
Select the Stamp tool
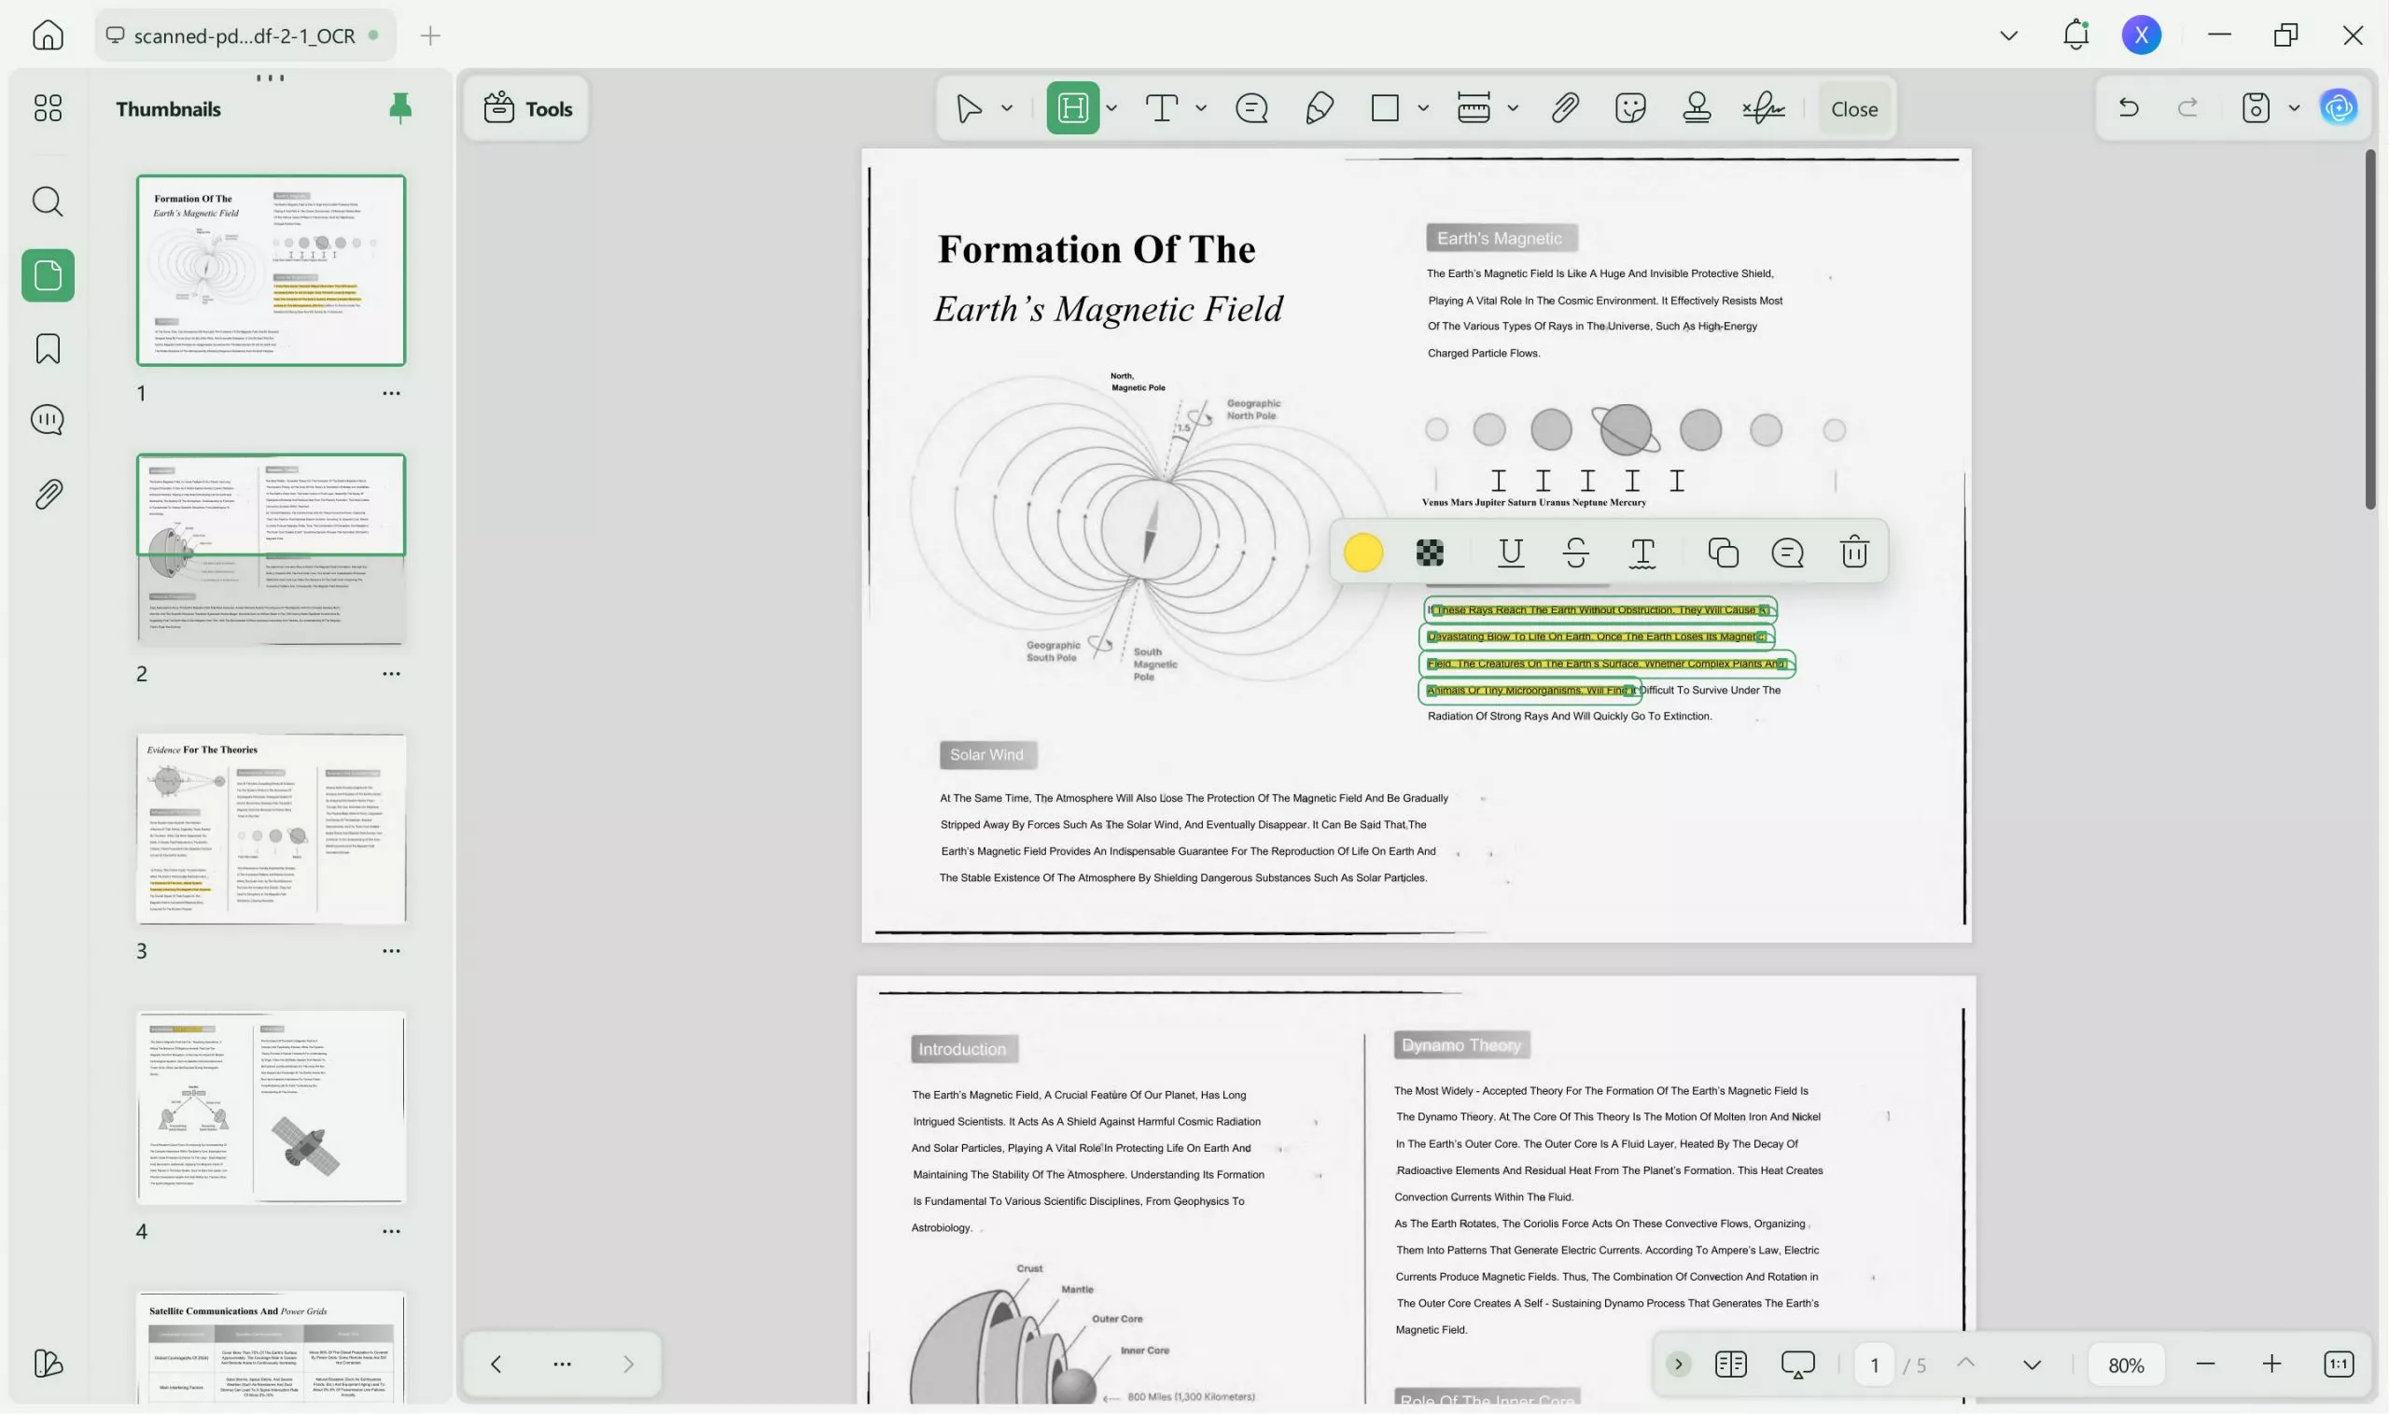pyautogui.click(x=1697, y=107)
